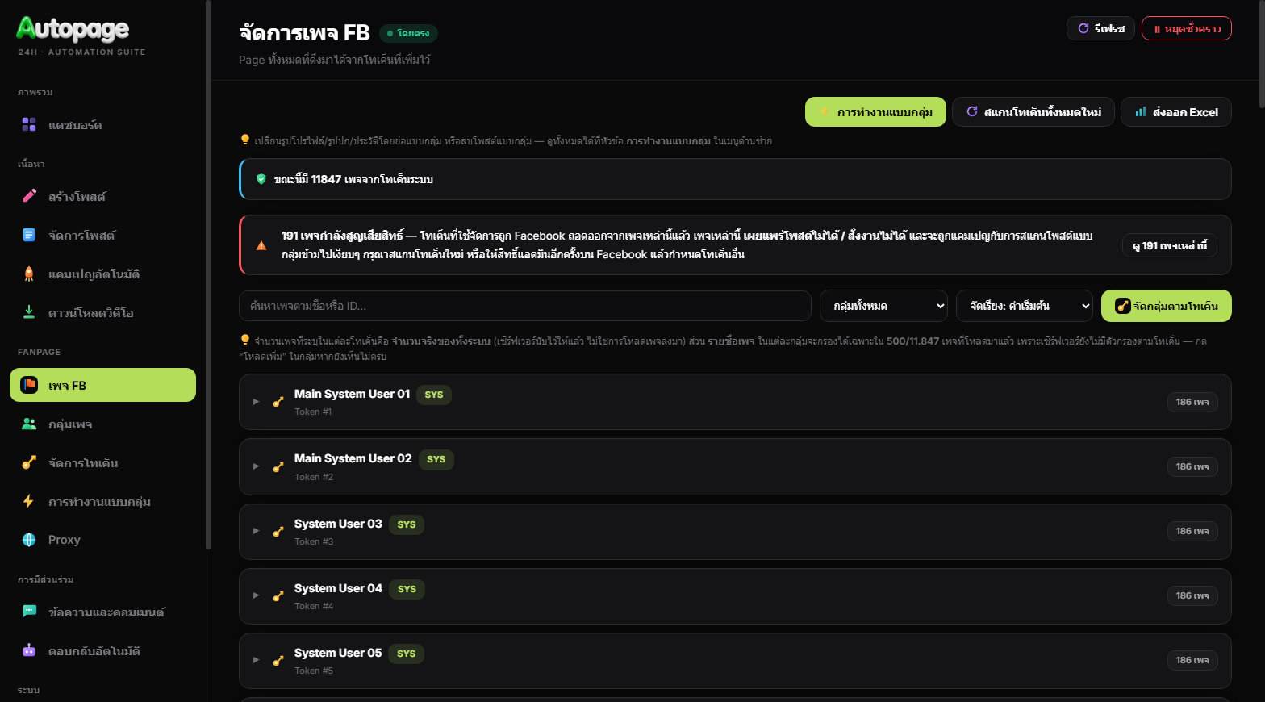This screenshot has height=702, width=1265.
Task: Click the SYS badge on System User 05
Action: 407,654
